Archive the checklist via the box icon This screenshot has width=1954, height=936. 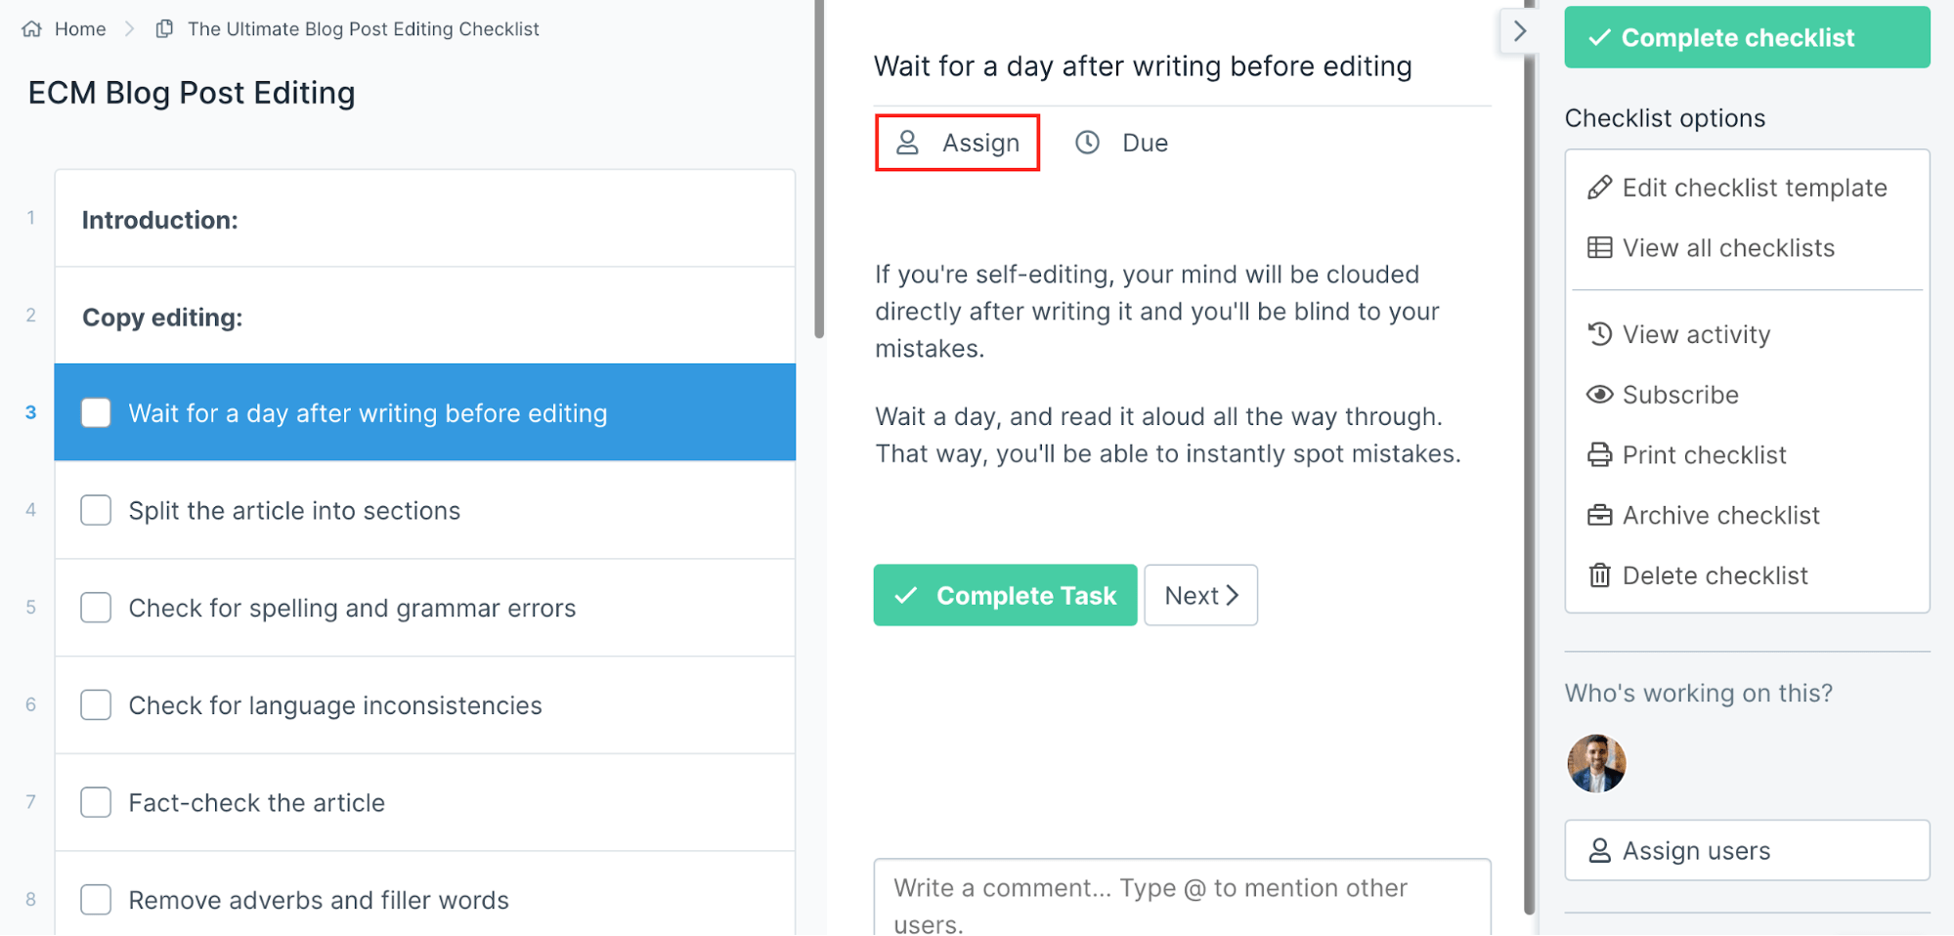tap(1600, 515)
